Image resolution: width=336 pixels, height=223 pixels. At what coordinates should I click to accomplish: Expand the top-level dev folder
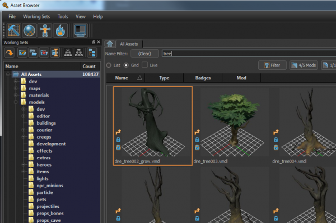16,81
